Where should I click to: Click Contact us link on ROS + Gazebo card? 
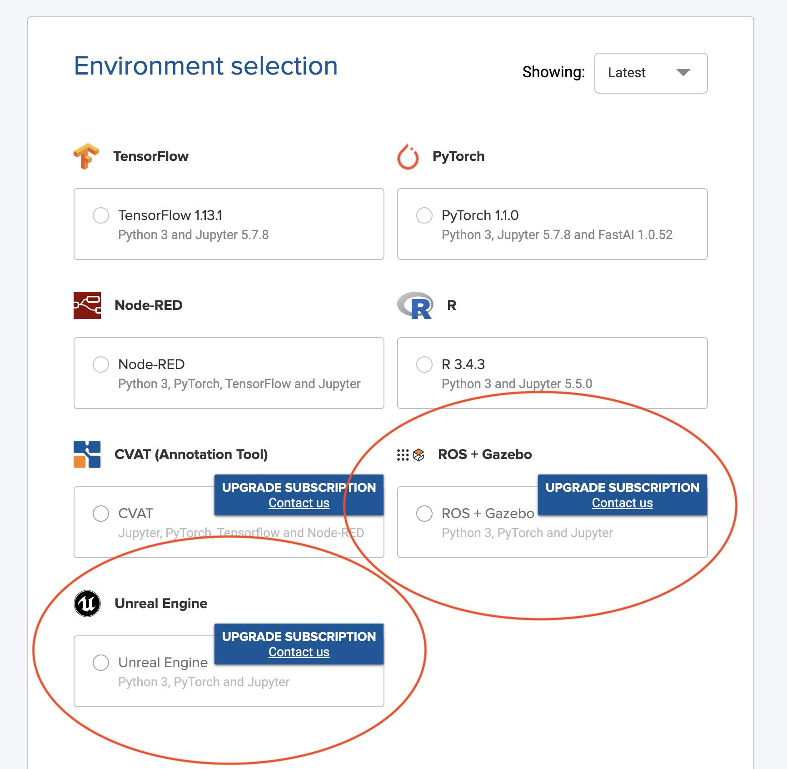[x=623, y=503]
